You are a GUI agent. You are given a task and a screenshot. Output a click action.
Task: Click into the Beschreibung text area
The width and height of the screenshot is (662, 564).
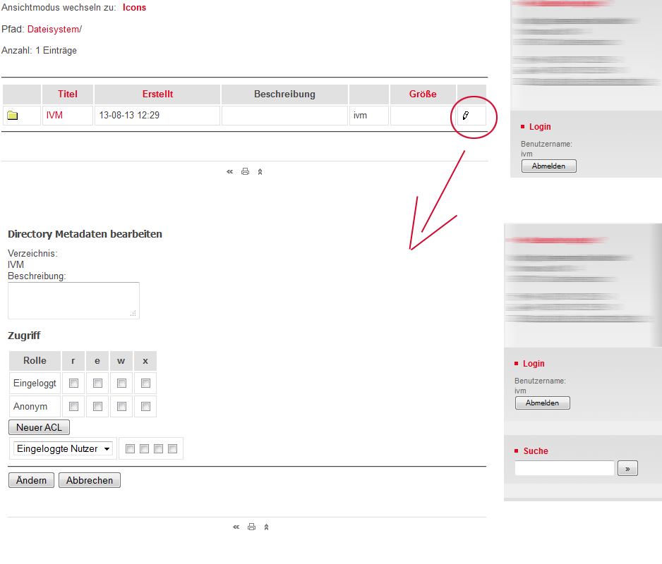[73, 300]
